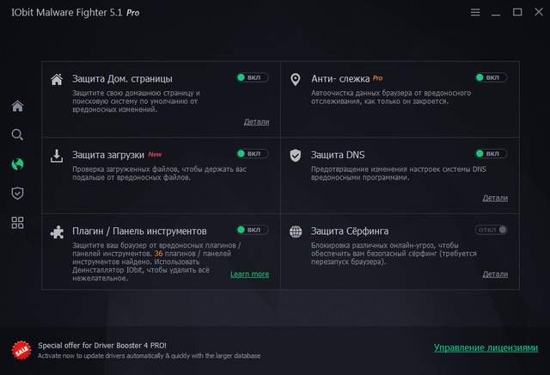The width and height of the screenshot is (550, 375).
Task: Click the puzzle piece plugin icon
Action: 57,231
